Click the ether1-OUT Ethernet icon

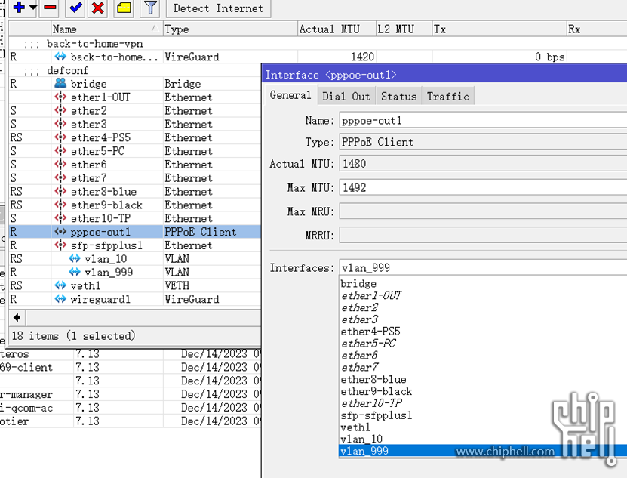pos(60,97)
